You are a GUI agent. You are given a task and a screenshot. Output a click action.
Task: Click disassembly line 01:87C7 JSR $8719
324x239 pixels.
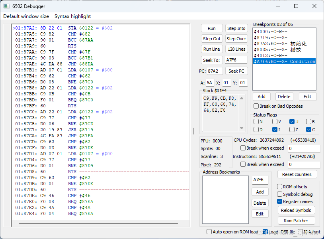[x=101, y=130]
